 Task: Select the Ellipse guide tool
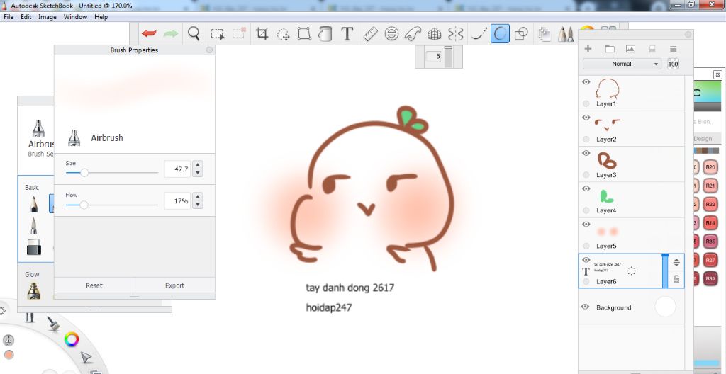tap(391, 34)
